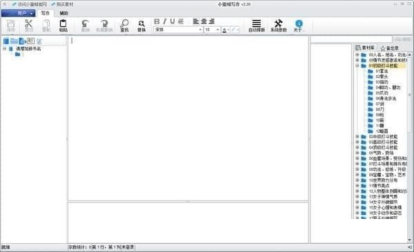Toggle strikethrough formatting
This screenshot has height=252, width=414.
[181, 21]
